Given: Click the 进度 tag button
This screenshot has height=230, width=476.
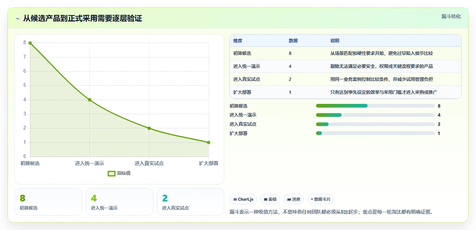Looking at the screenshot, I should (x=294, y=199).
